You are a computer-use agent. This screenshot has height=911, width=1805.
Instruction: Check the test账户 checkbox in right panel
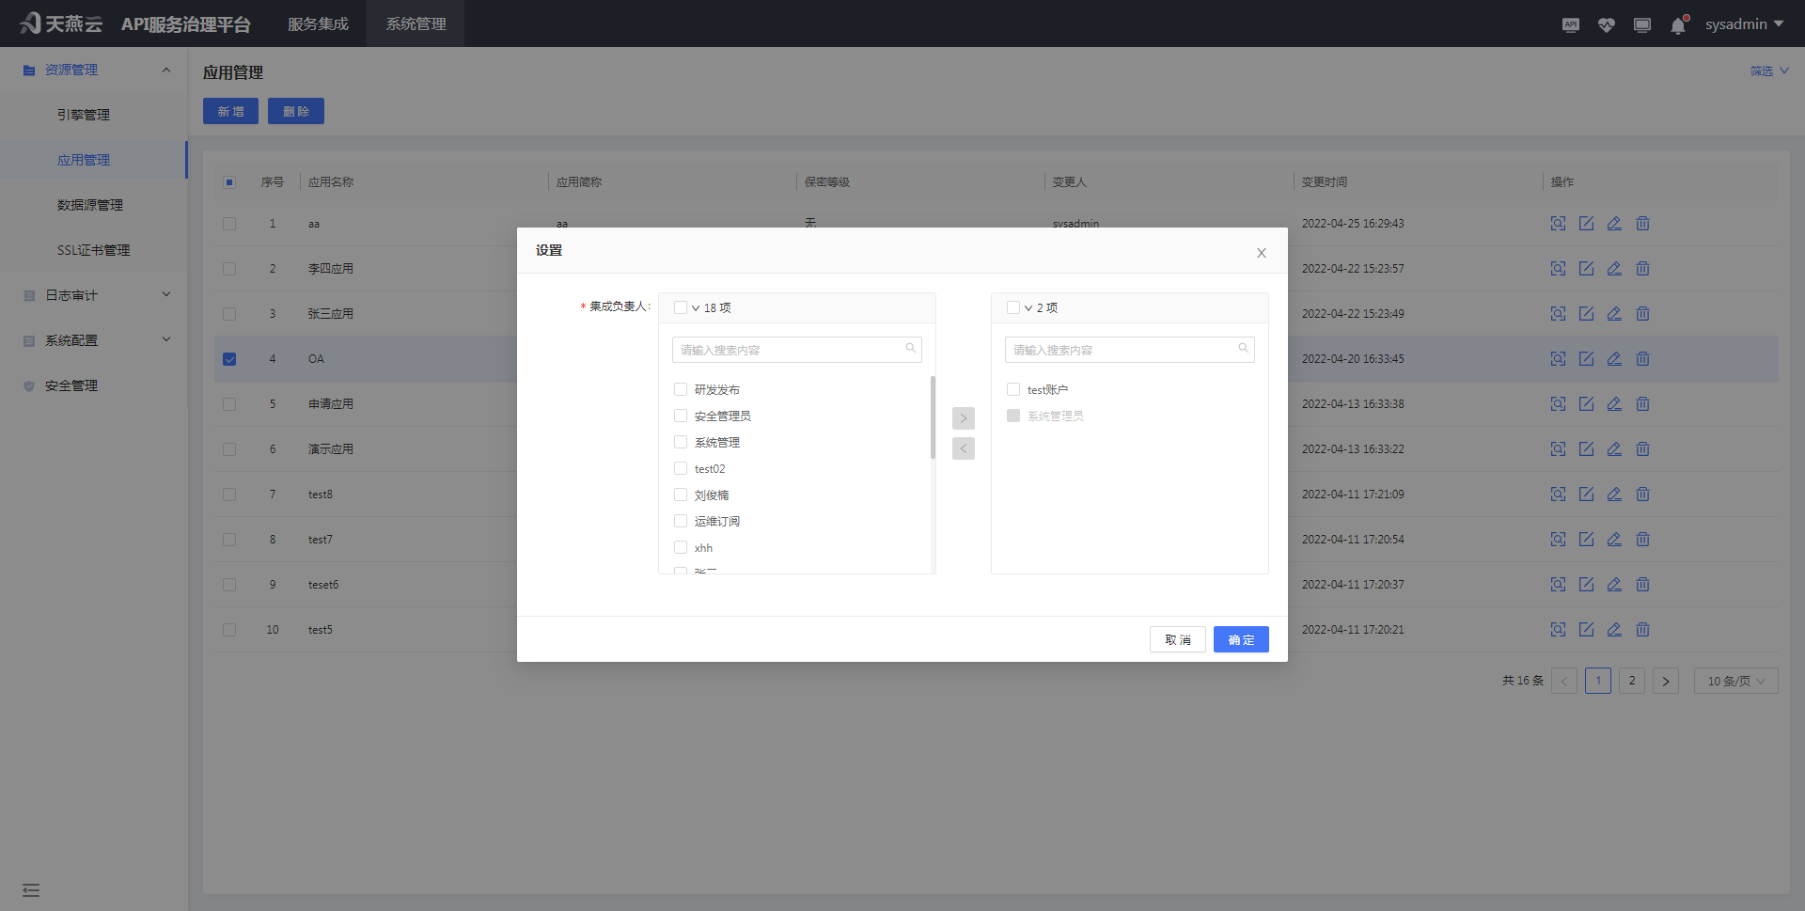click(1012, 388)
